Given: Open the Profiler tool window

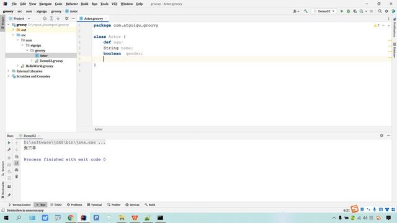Looking at the screenshot, I should pyautogui.click(x=114, y=204).
